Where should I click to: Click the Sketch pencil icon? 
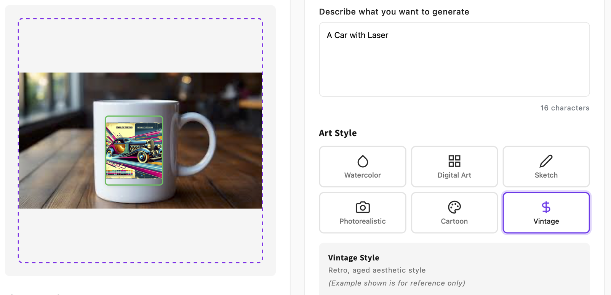[546, 161]
